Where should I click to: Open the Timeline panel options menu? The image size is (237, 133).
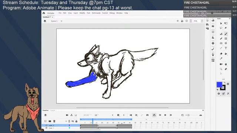click(x=203, y=110)
